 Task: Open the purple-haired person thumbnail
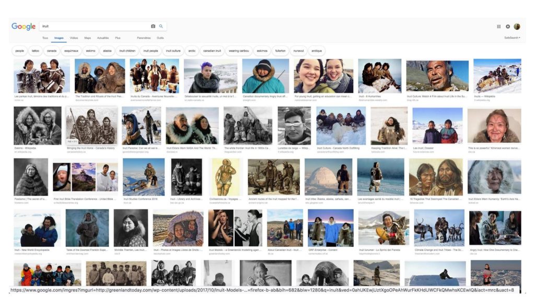[211, 76]
